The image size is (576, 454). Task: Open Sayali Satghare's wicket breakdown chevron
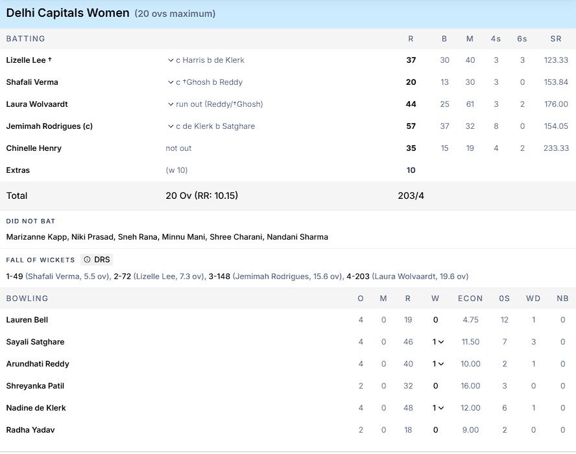pyautogui.click(x=441, y=342)
